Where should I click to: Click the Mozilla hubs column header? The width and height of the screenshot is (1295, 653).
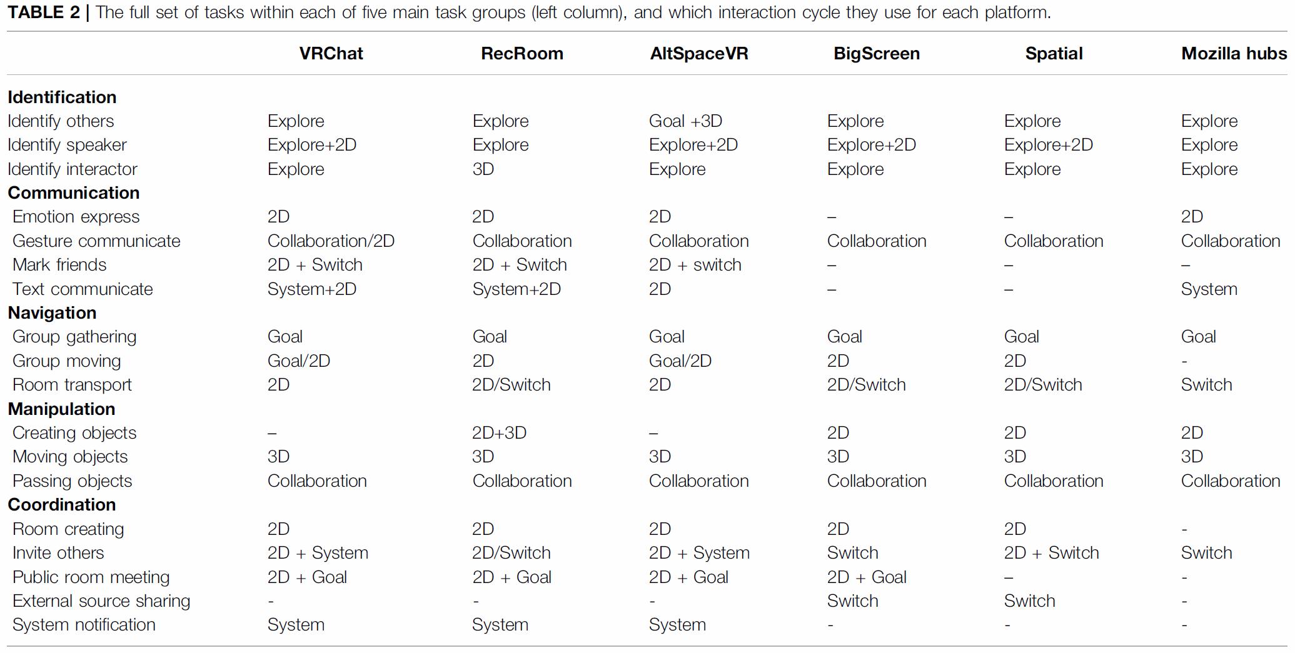pos(1234,54)
